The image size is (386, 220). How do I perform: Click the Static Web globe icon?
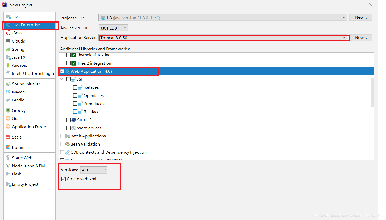(x=8, y=158)
